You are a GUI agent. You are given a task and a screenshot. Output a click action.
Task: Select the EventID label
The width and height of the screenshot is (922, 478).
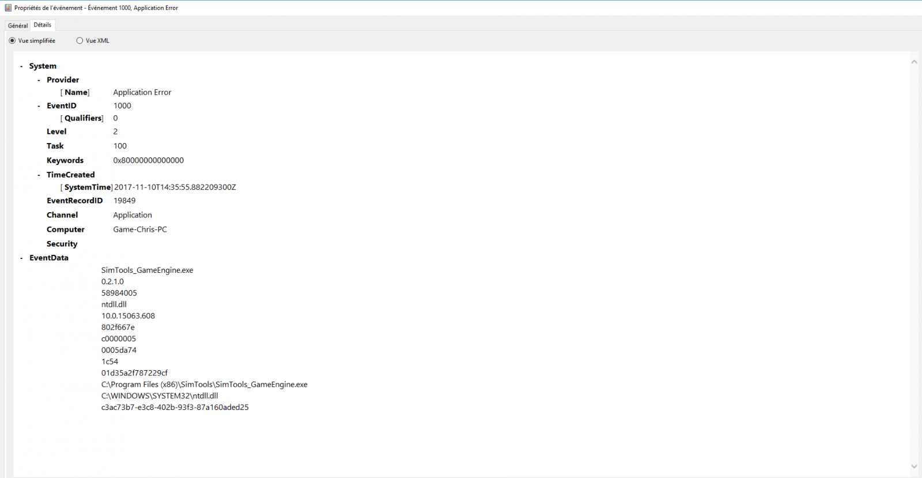point(62,106)
